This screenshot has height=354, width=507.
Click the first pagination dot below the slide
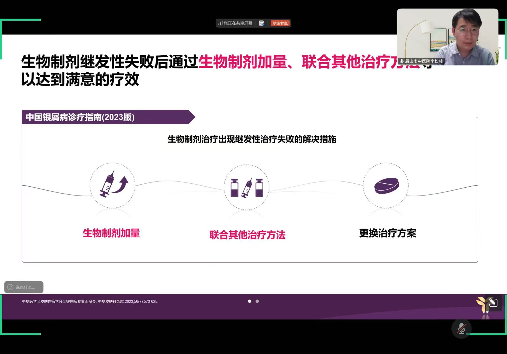coord(250,301)
